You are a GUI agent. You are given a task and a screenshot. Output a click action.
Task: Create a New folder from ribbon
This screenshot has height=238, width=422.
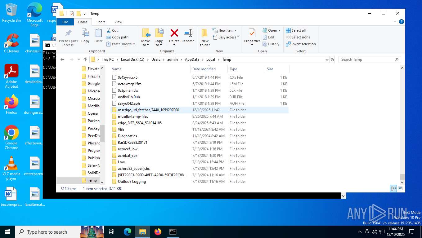[205, 37]
